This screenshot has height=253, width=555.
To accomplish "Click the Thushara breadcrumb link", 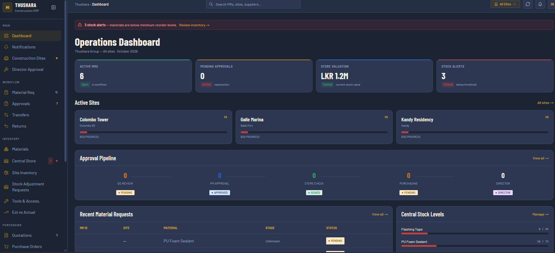I will tap(82, 4).
